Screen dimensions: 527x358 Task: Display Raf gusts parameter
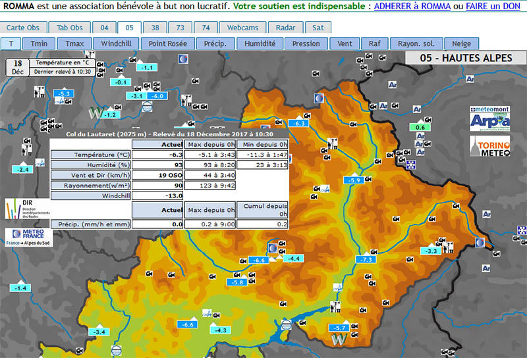(375, 43)
